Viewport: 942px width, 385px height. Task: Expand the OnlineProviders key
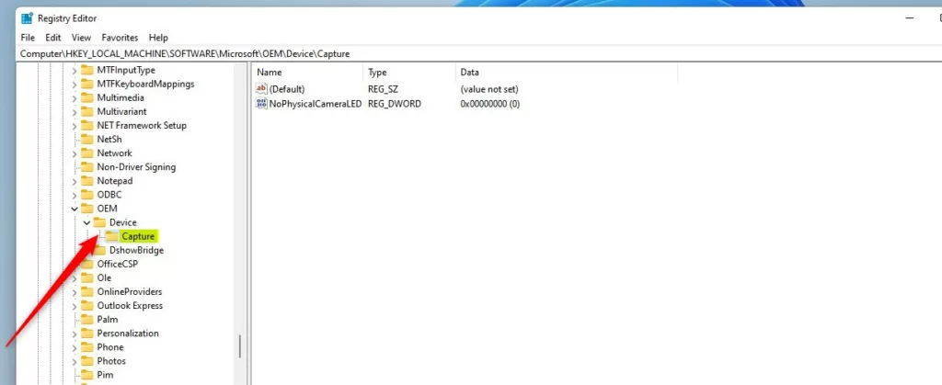(x=75, y=292)
